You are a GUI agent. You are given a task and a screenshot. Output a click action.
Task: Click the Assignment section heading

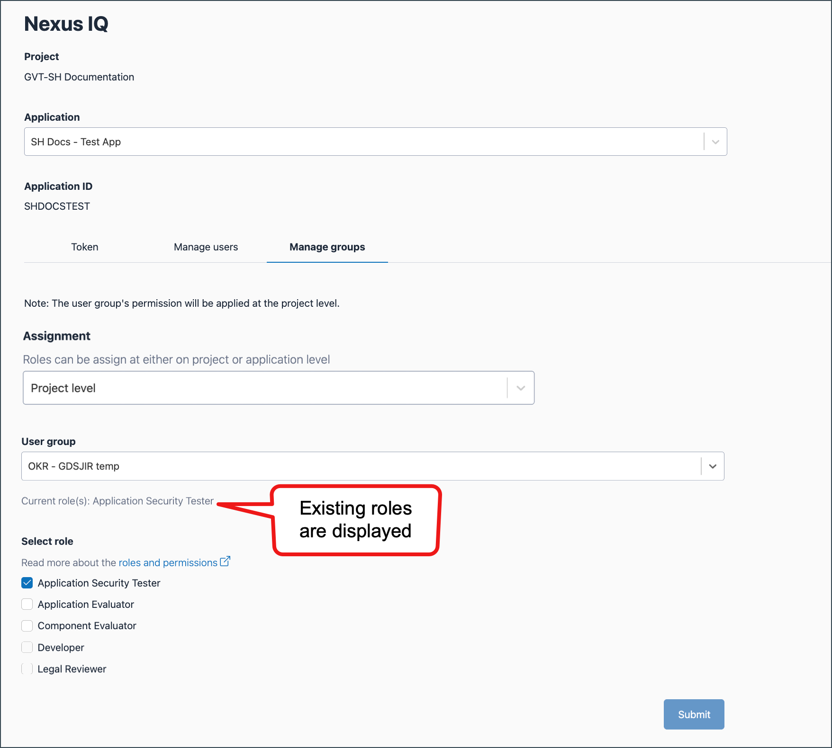(x=57, y=336)
